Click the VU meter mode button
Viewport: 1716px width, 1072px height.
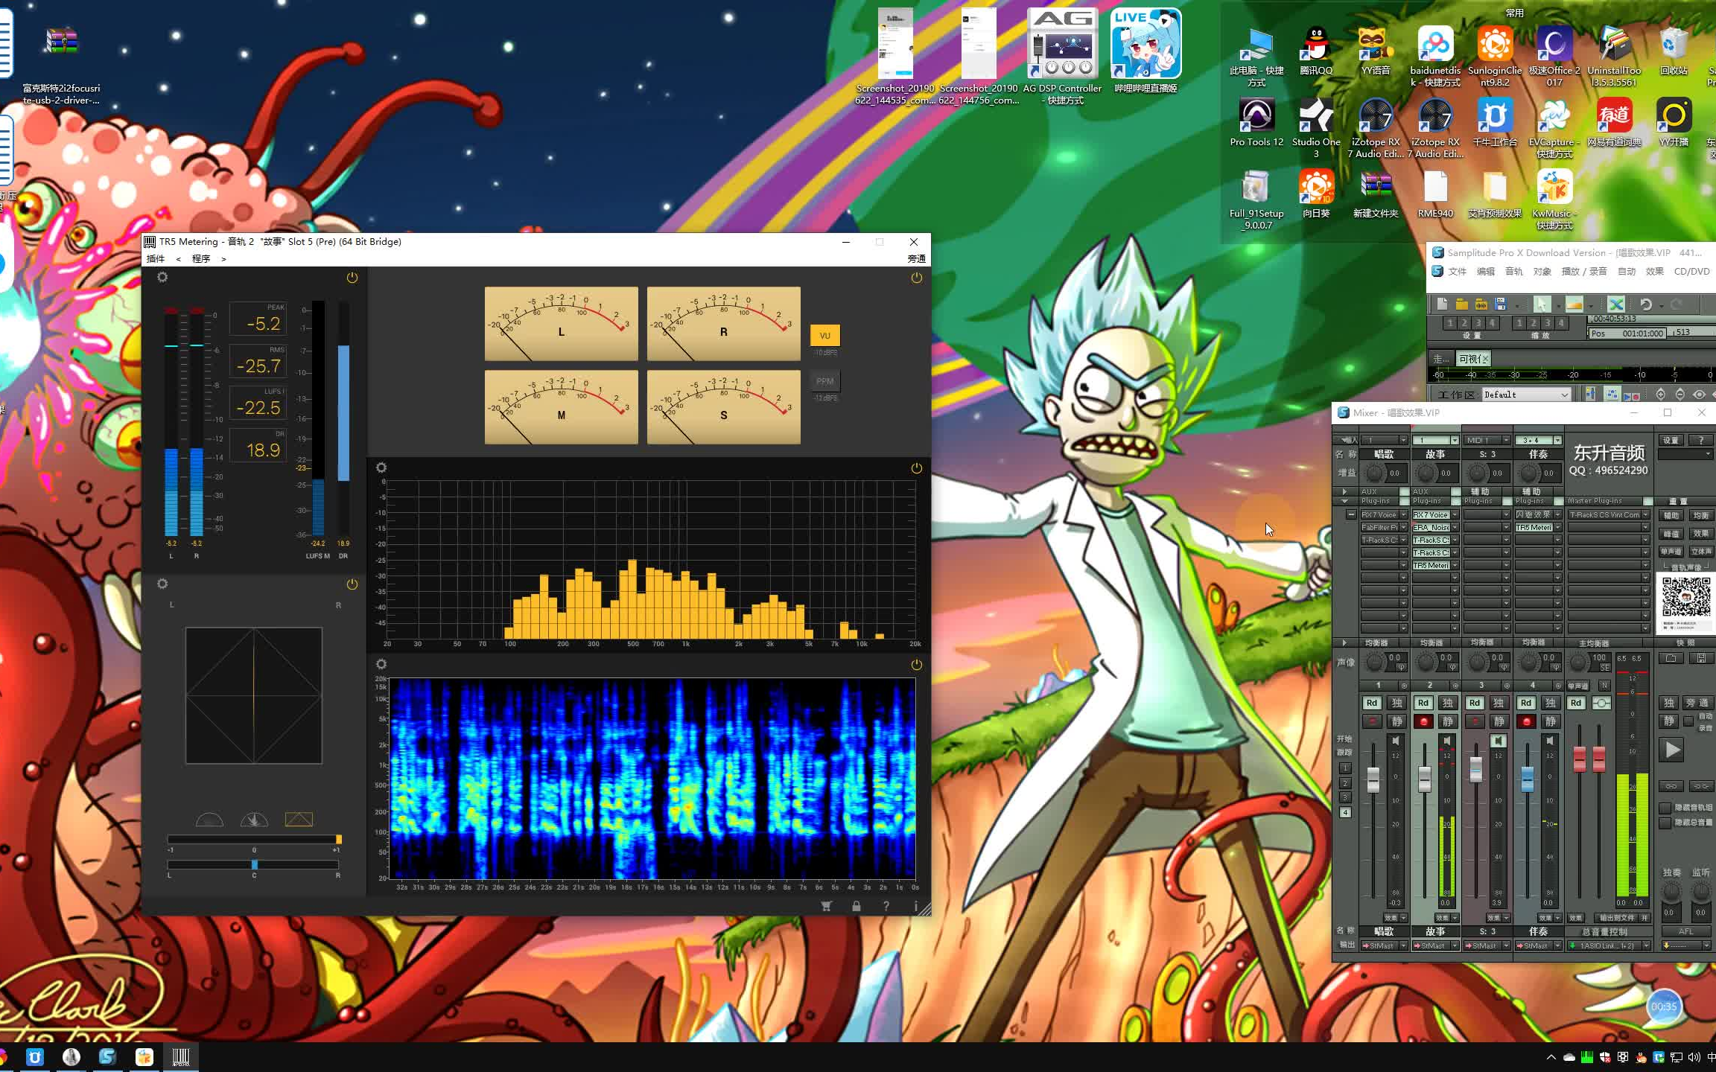coord(823,335)
